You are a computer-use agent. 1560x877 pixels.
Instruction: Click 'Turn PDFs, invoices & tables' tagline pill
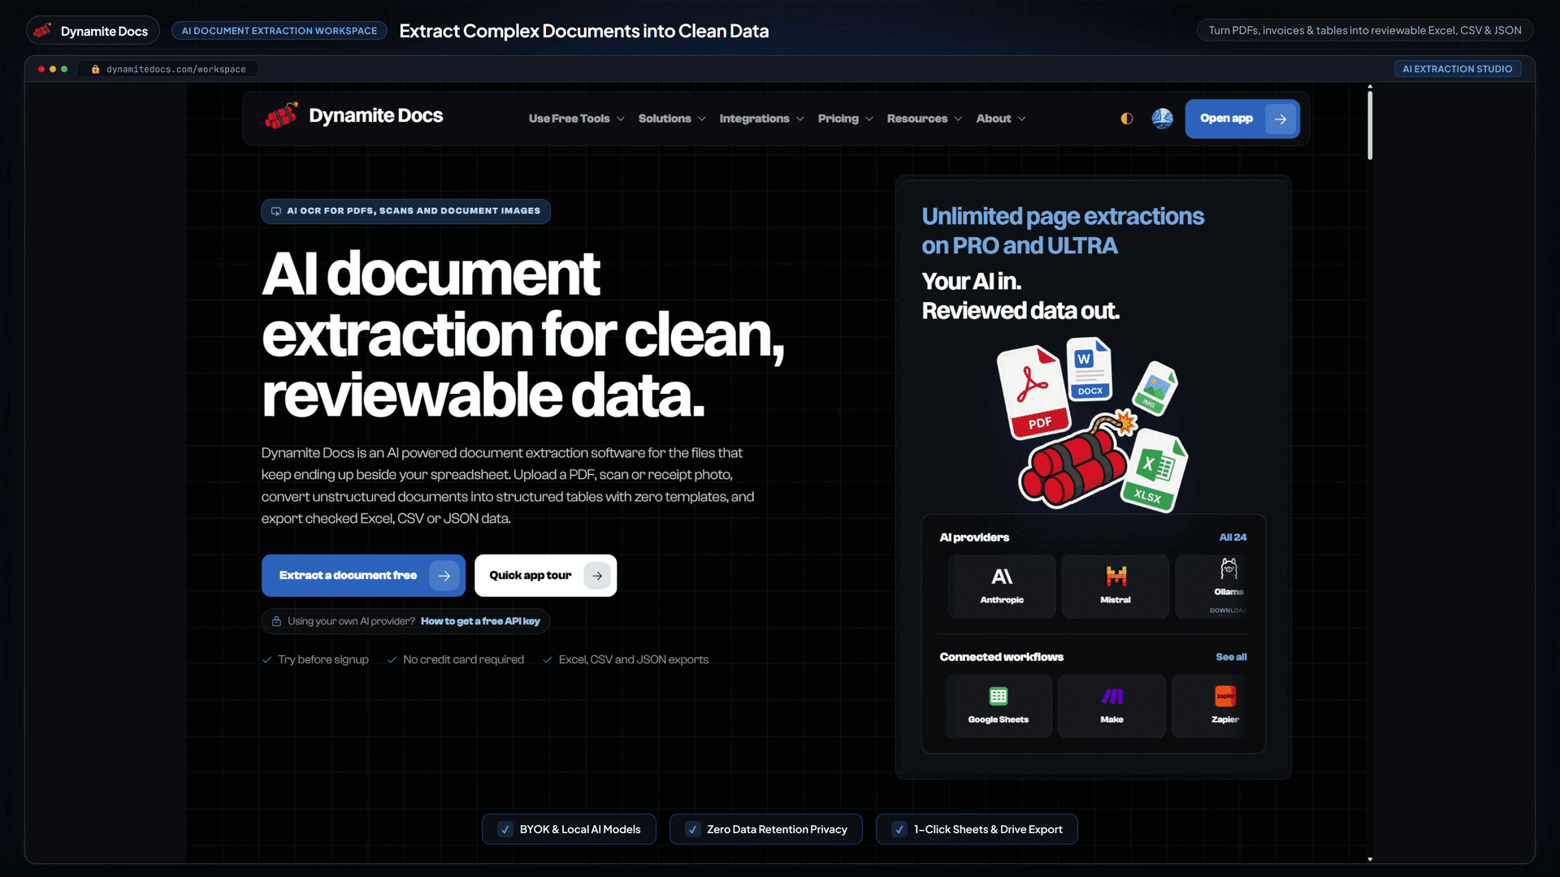(1365, 30)
